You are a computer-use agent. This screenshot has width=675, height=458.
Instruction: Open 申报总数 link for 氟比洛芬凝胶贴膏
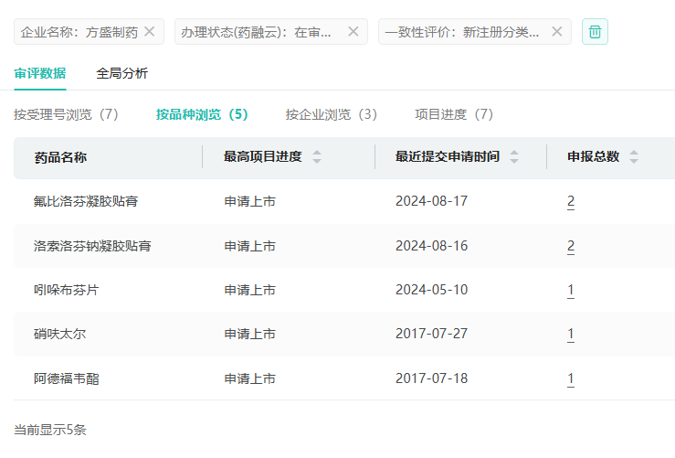pyautogui.click(x=571, y=201)
